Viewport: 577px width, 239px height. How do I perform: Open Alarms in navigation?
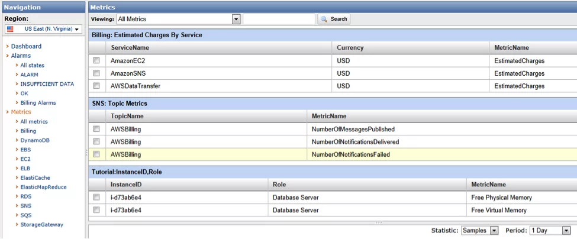tap(21, 56)
